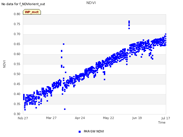Click the NDVI chart title
The image size is (183, 137).
tap(91, 3)
